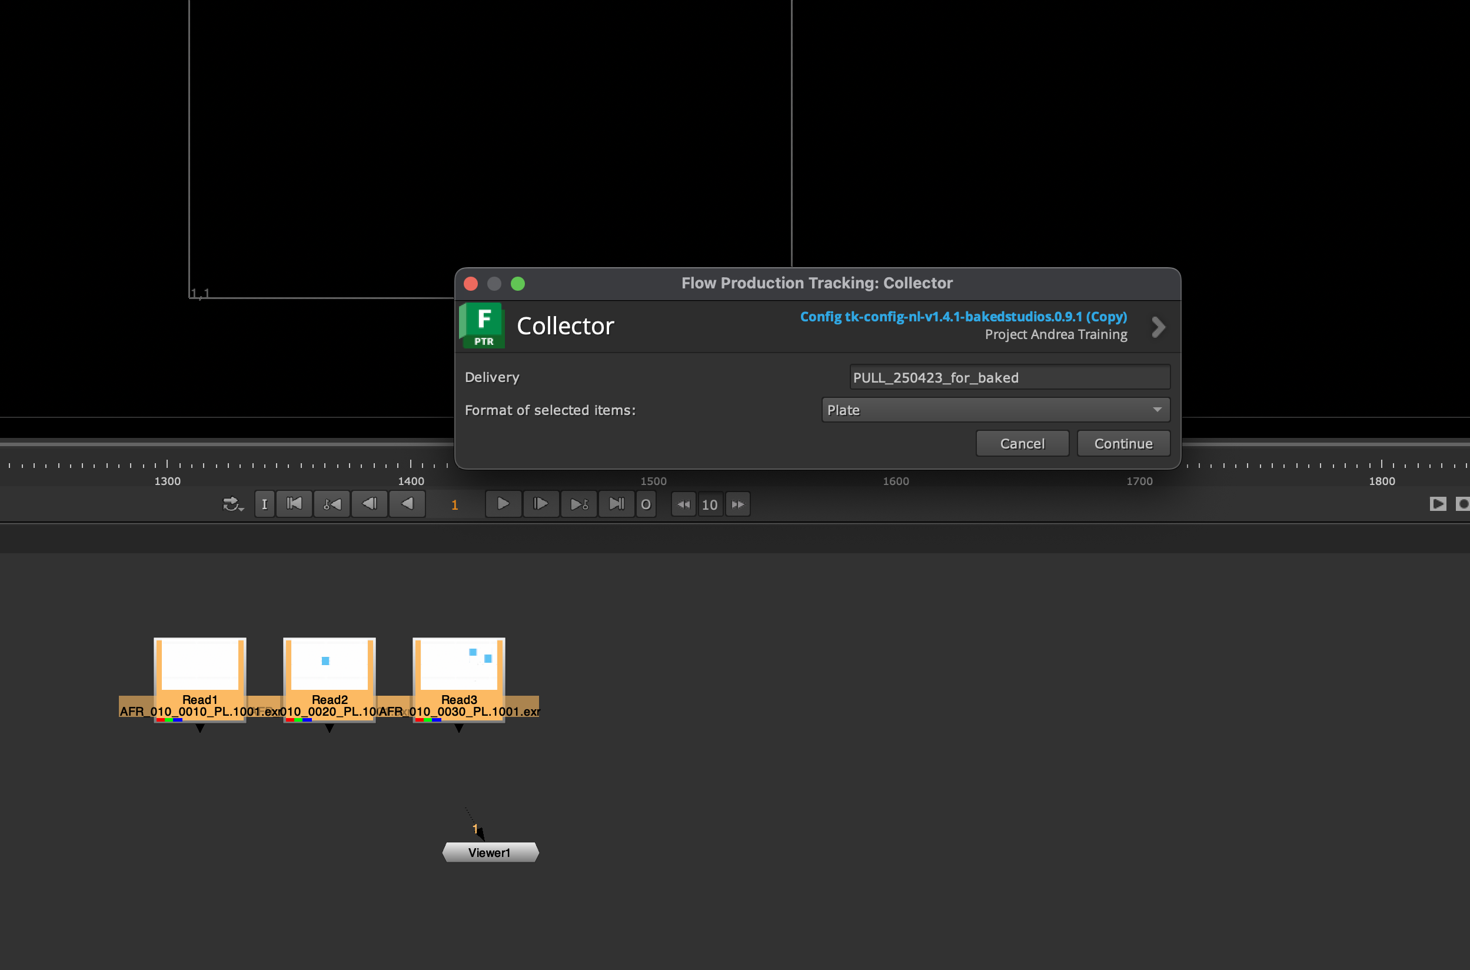Jump to first frame button

point(294,504)
